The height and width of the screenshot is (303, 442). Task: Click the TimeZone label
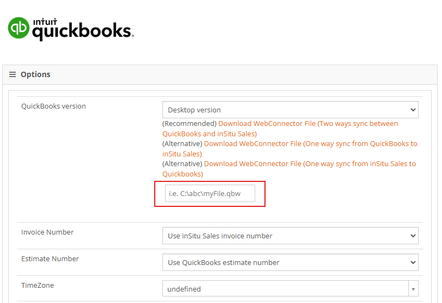[x=37, y=285]
